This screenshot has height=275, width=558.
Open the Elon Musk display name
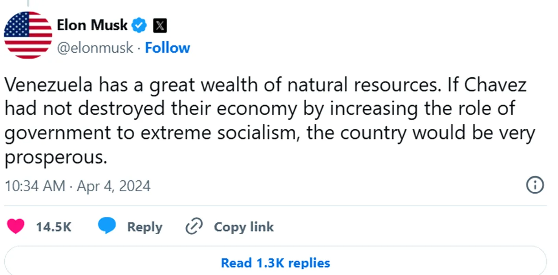click(x=92, y=26)
